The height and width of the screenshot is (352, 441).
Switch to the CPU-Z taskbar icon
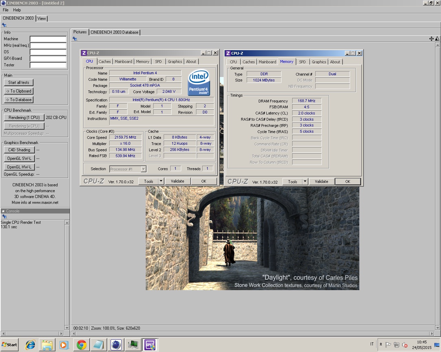point(150,345)
